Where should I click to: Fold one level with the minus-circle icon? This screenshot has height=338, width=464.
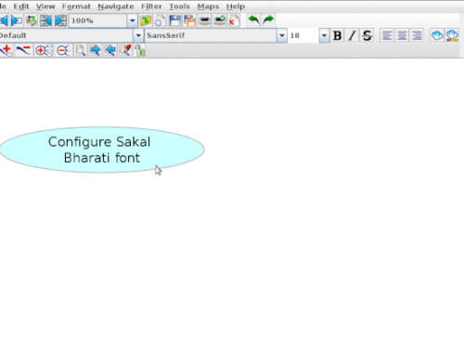tap(63, 50)
